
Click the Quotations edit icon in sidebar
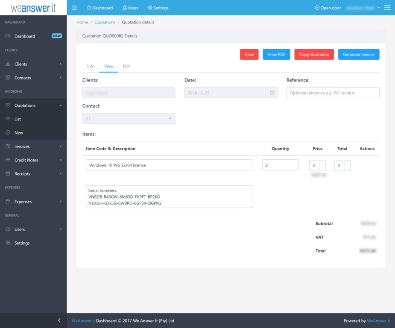click(x=8, y=105)
